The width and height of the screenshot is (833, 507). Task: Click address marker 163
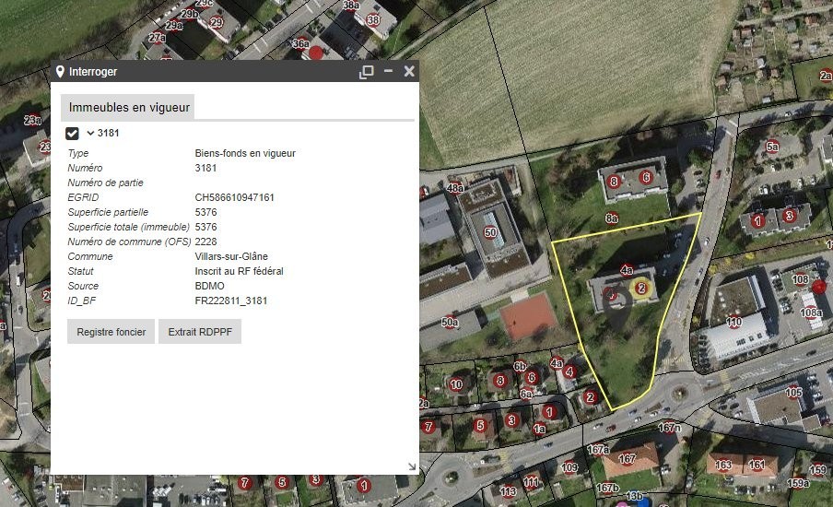(x=724, y=466)
